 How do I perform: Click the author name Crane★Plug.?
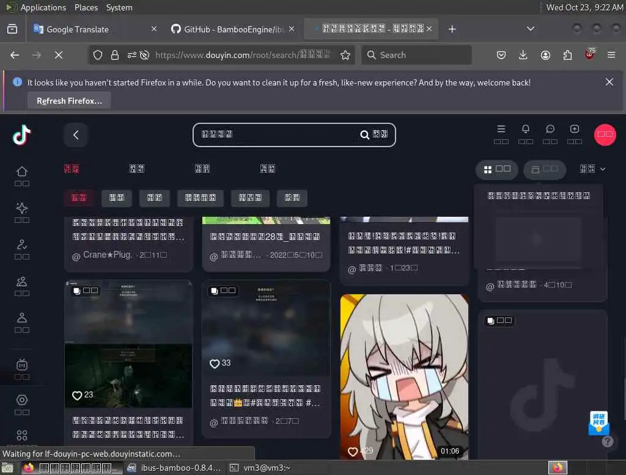coord(107,255)
